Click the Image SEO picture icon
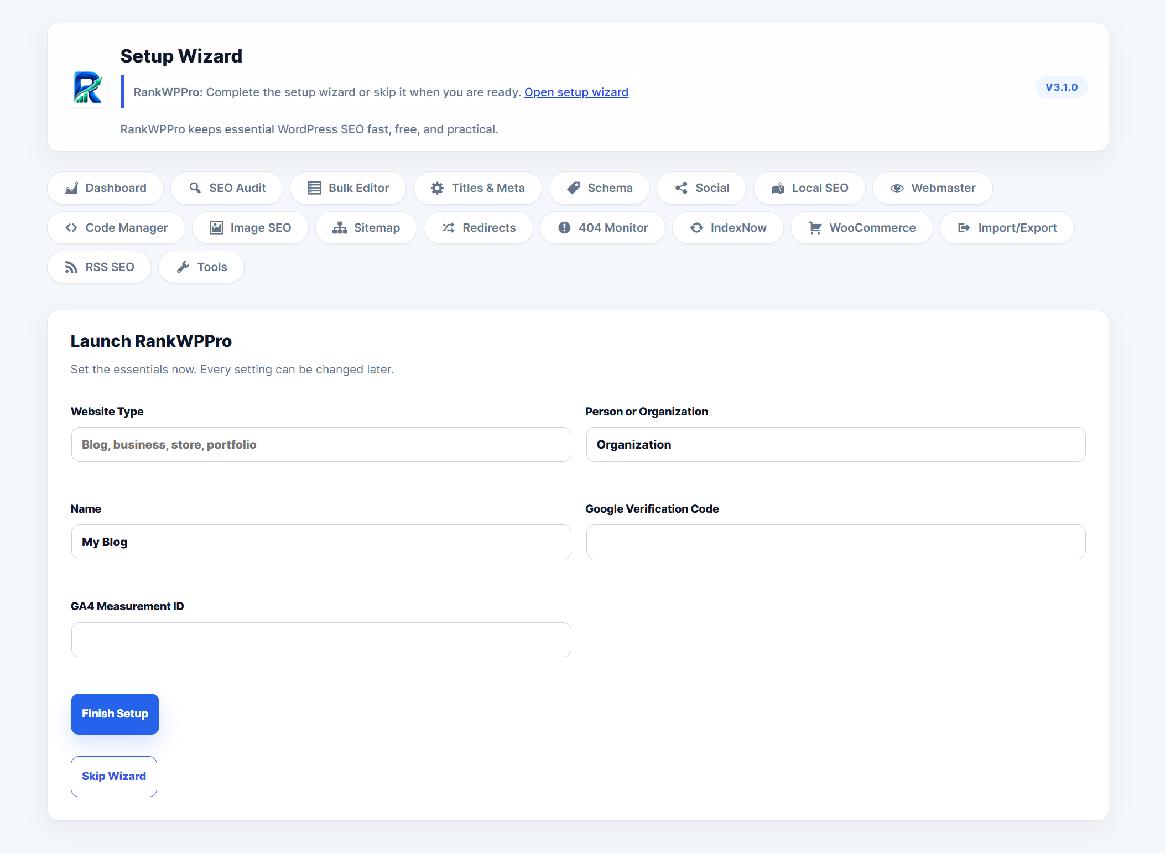This screenshot has height=853, width=1165. click(216, 228)
